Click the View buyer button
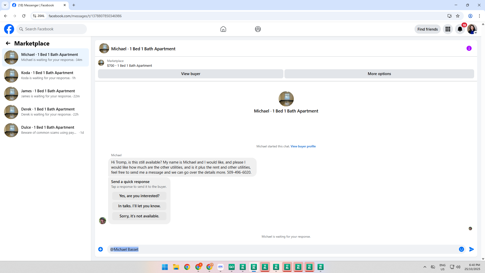 pos(190,74)
